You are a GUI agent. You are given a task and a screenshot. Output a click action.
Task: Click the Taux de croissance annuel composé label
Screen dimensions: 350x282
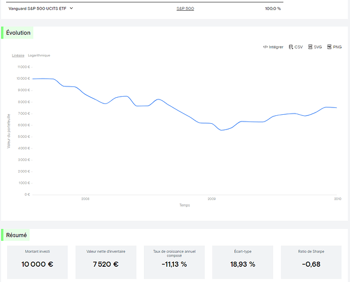[174, 253]
